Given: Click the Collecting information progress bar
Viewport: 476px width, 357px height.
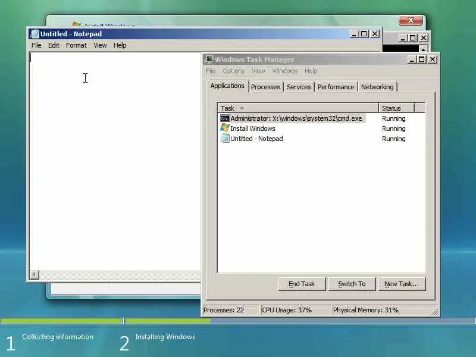Looking at the screenshot, I should pos(62,321).
